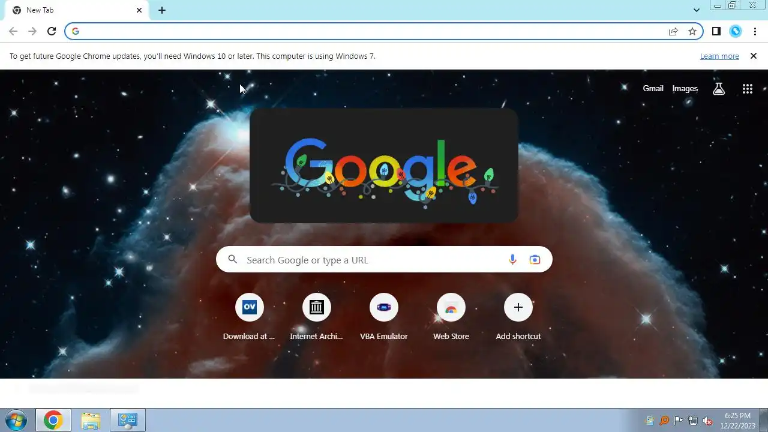The width and height of the screenshot is (768, 432).
Task: Click the browser Forward arrow
Action: coord(32,31)
